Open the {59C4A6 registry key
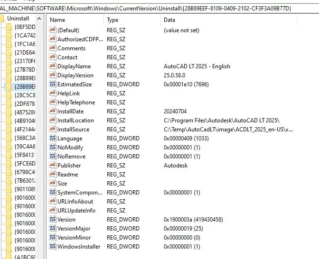 tap(25, 147)
